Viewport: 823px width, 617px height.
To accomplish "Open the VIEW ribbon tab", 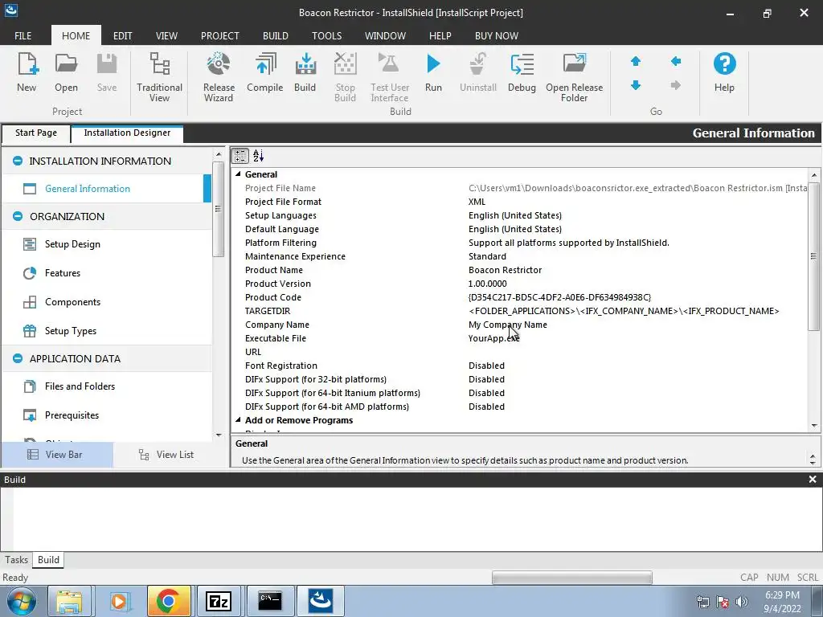I will [x=166, y=35].
